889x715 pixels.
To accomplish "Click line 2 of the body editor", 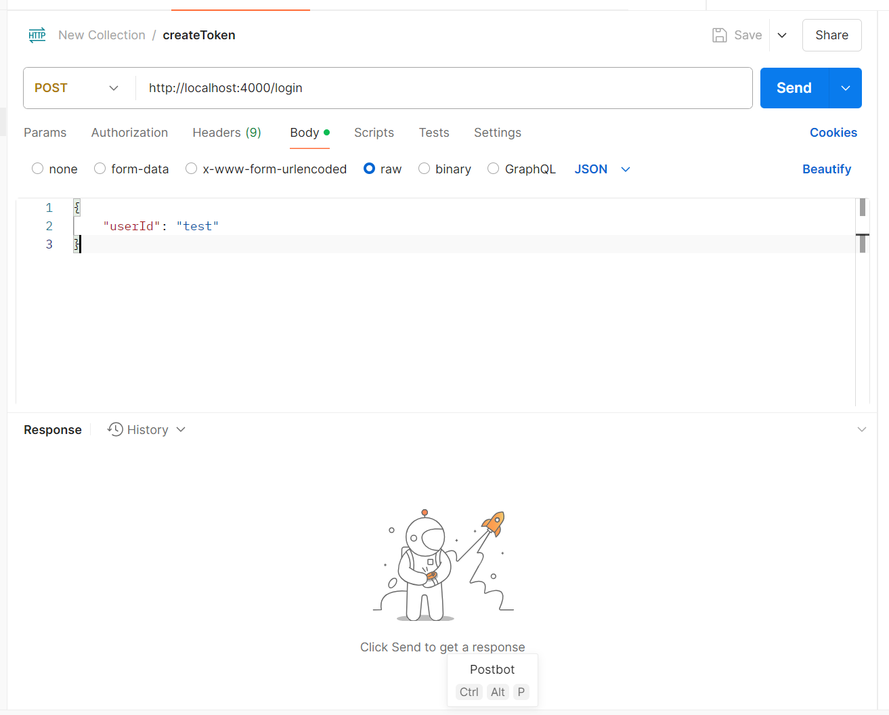I will 464,226.
